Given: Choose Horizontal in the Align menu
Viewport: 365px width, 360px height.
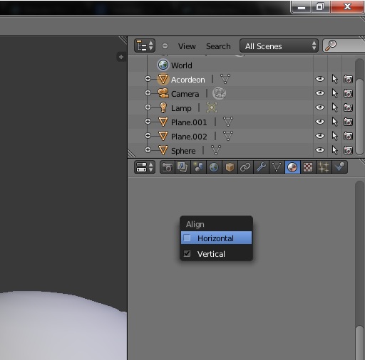Looking at the screenshot, I should coord(216,238).
